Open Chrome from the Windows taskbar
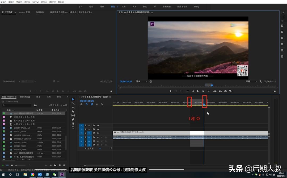This screenshot has width=287, height=178. [32, 175]
